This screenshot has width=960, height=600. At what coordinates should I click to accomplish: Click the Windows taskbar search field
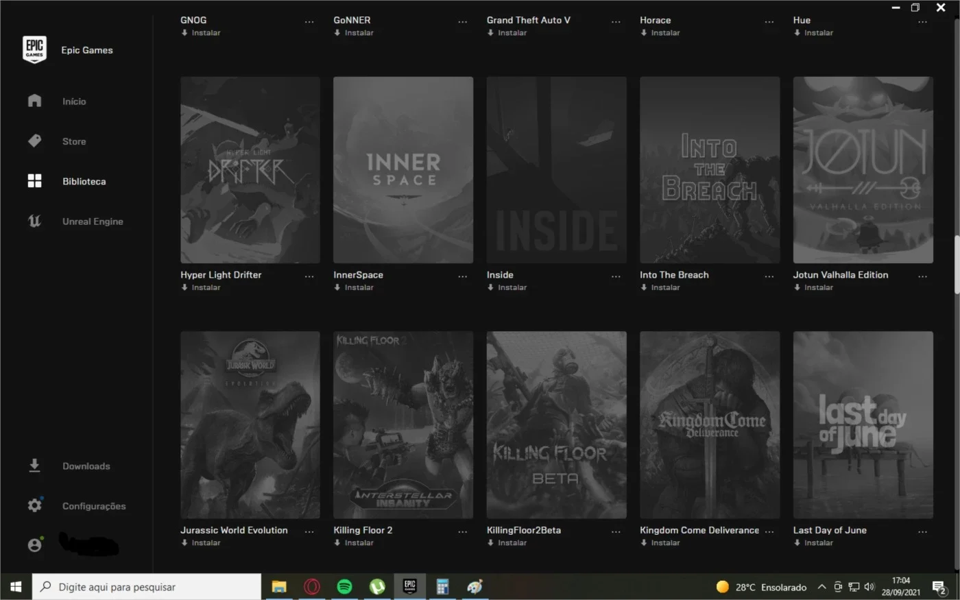[147, 587]
